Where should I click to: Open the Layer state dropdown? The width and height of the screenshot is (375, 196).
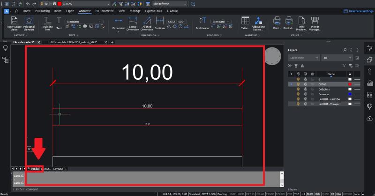coord(303,58)
